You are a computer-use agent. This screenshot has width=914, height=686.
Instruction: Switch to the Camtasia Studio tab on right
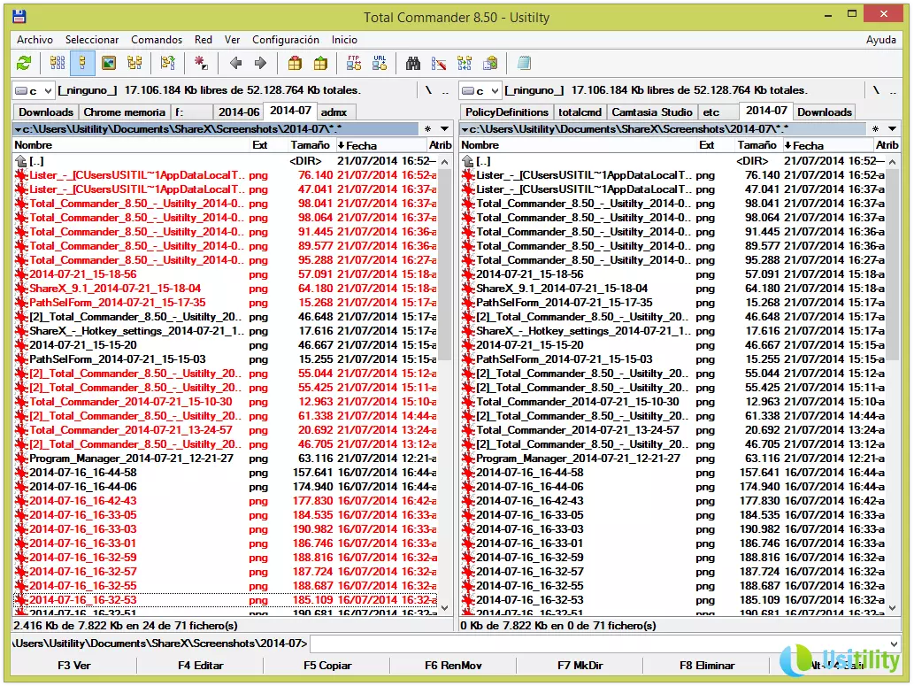point(652,112)
